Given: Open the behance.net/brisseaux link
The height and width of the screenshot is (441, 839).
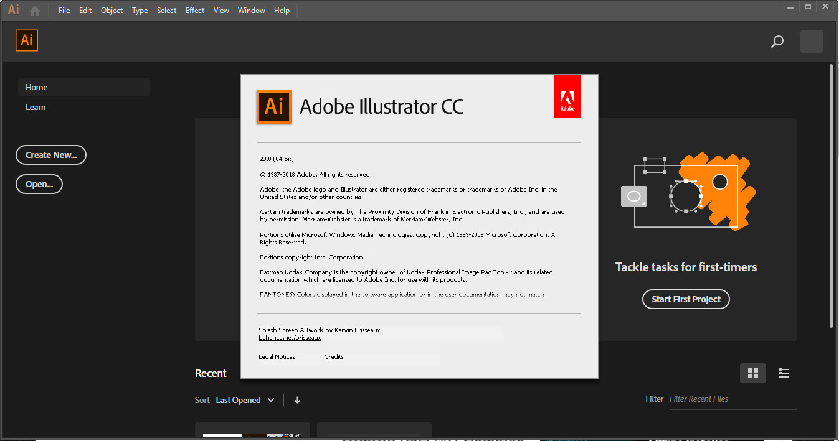Looking at the screenshot, I should click(290, 338).
